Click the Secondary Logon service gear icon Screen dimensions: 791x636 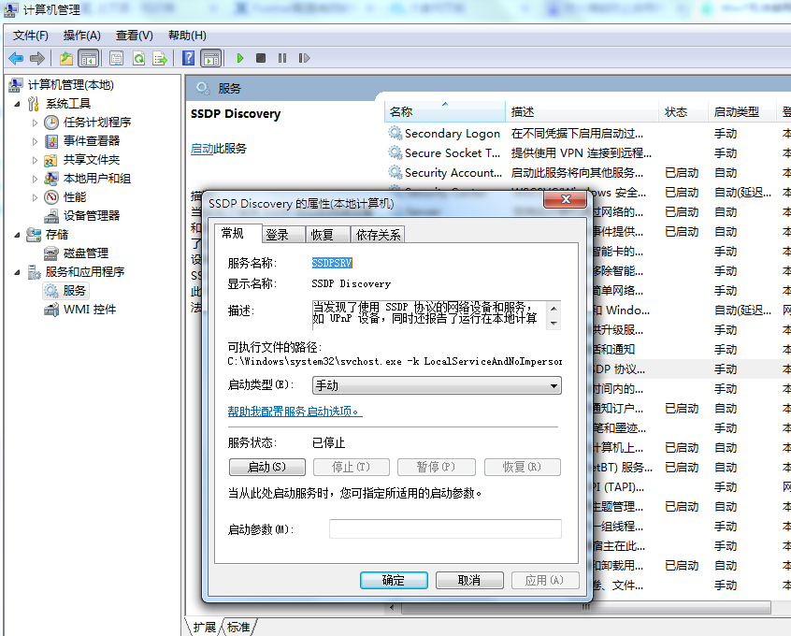click(x=395, y=133)
